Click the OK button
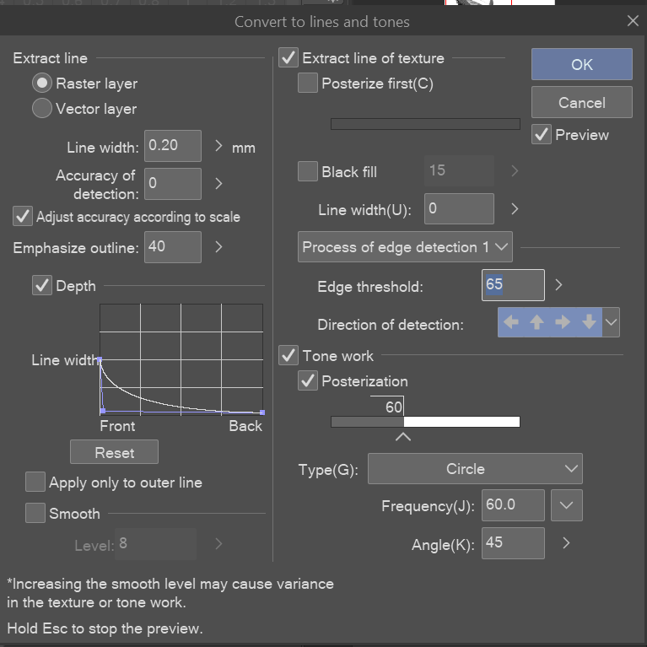647x647 pixels. pos(581,64)
